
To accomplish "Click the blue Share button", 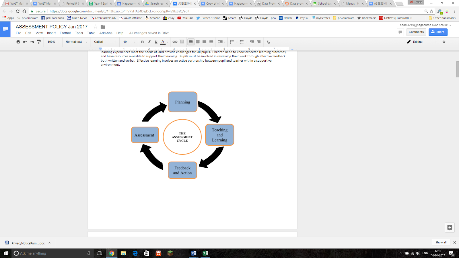I will pyautogui.click(x=438, y=32).
